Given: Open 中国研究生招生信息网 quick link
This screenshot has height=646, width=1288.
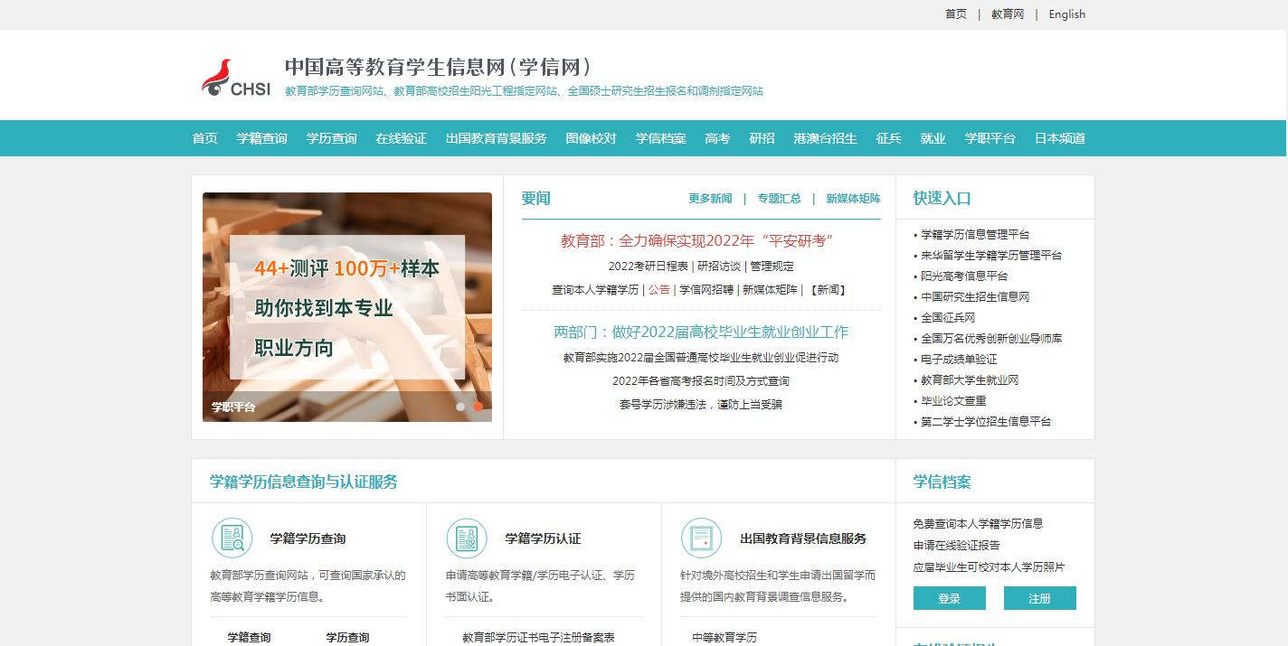Looking at the screenshot, I should [x=975, y=297].
